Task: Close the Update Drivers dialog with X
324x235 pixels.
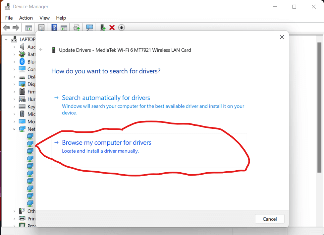Action: click(282, 37)
